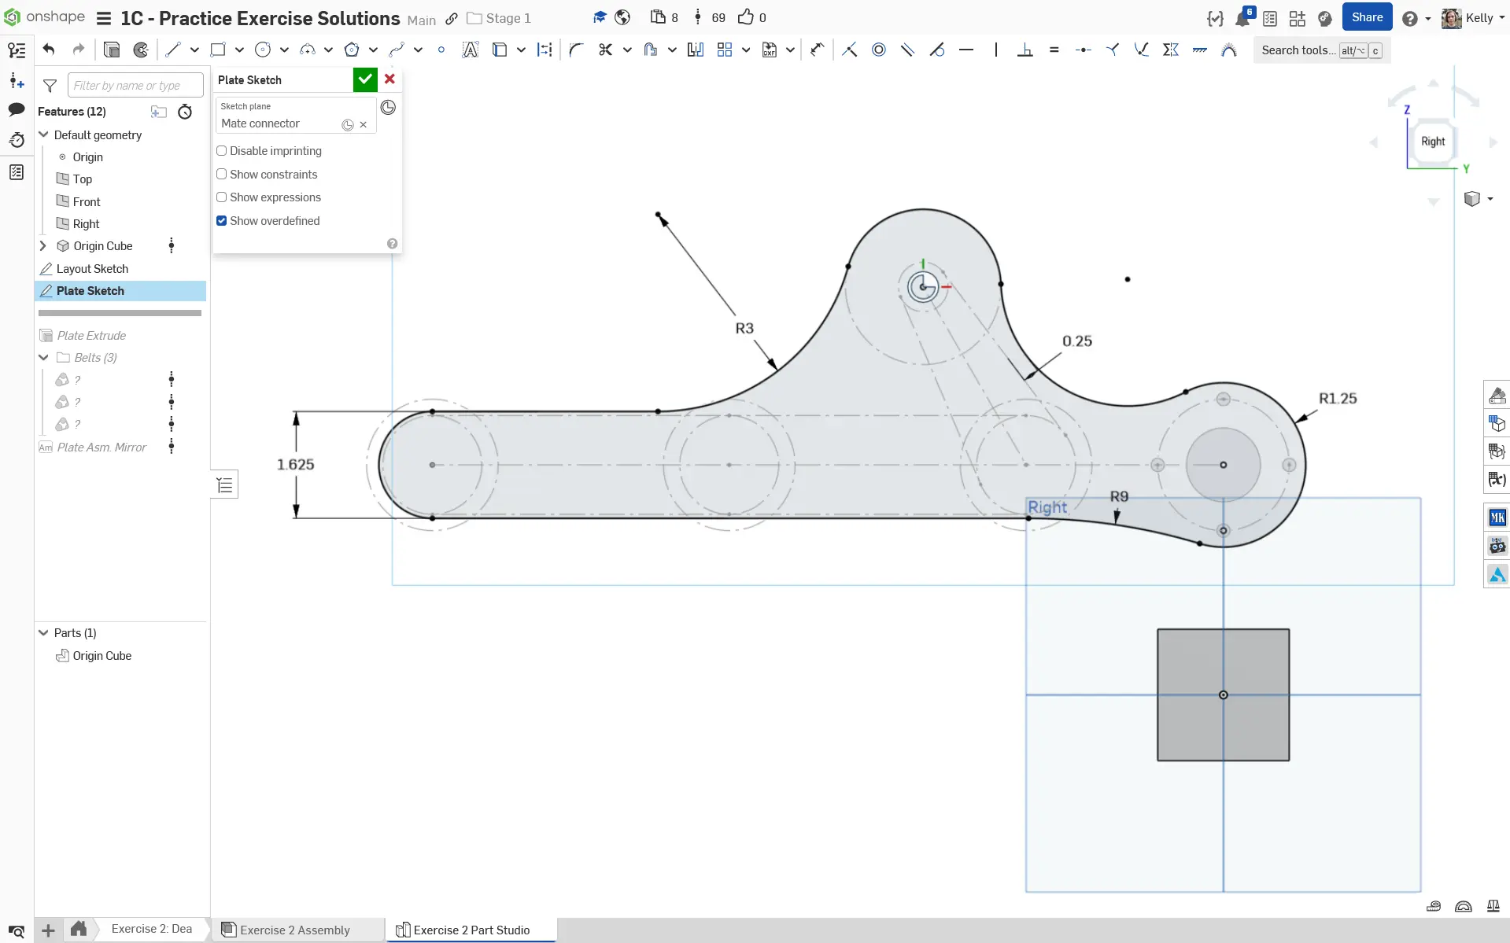Select the Text sketch tool
Image resolution: width=1510 pixels, height=943 pixels.
470,50
